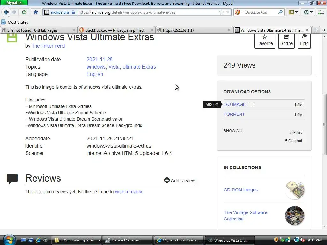Viewport: 327px width, 245px height.
Task: Open the 2021-11-28 publication date link
Action: click(x=100, y=59)
